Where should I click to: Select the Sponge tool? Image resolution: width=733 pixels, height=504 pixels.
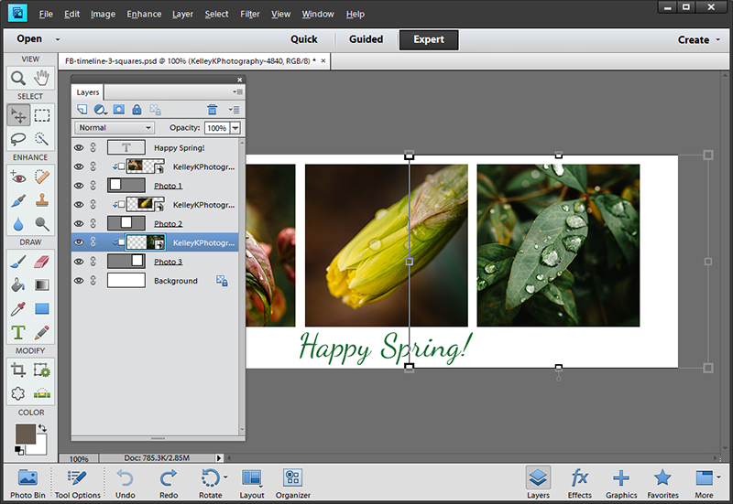(x=42, y=224)
